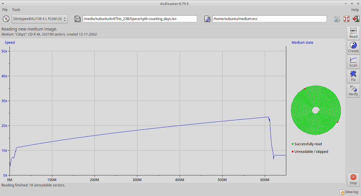Click the Read medium image button
The image size is (361, 196).
point(353,33)
